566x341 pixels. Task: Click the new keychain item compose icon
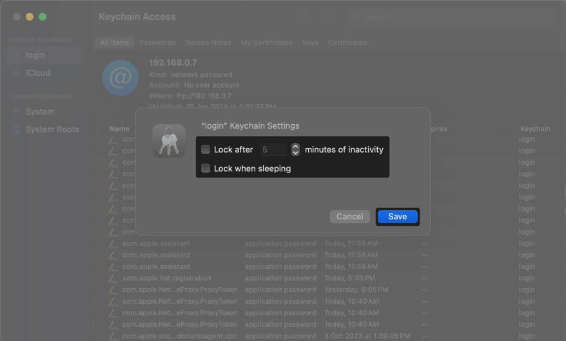303,17
